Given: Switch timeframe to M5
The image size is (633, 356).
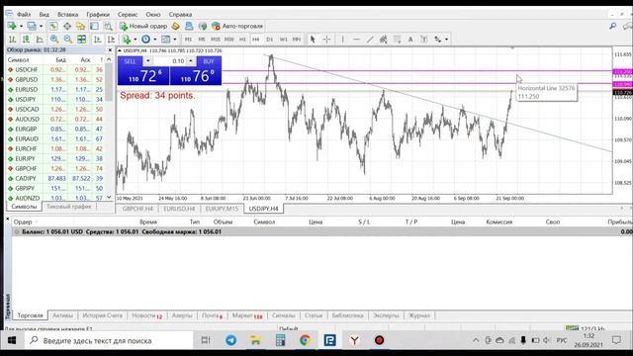Looking at the screenshot, I should coord(202,40).
